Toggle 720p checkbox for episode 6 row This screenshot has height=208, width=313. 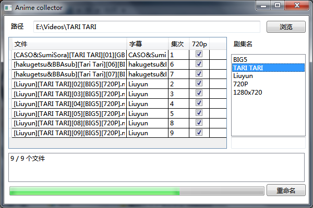[198, 64]
